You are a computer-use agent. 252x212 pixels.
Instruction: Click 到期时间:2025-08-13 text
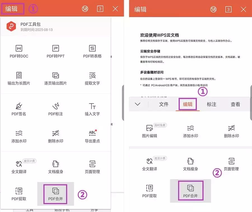36,30
